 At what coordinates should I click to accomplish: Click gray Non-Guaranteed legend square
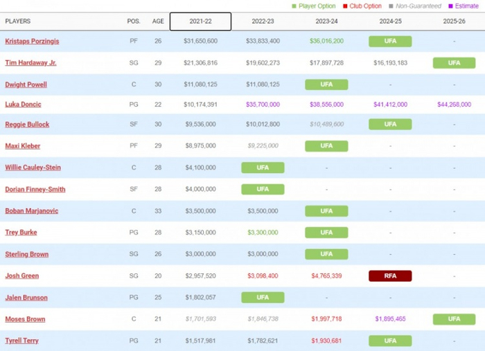click(x=391, y=6)
